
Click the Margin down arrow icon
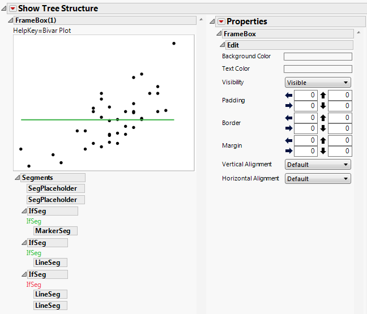click(323, 151)
